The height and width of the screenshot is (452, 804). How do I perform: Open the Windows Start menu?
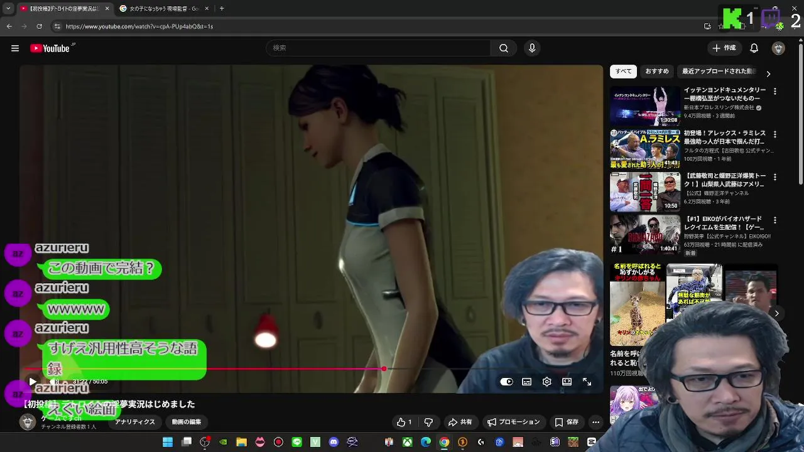pos(168,443)
